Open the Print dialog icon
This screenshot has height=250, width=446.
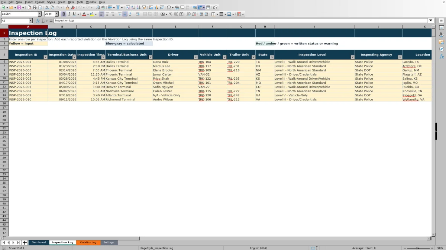point(34,7)
